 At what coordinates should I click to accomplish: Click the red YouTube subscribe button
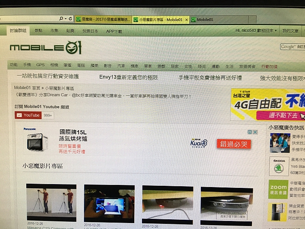pyautogui.click(x=28, y=115)
